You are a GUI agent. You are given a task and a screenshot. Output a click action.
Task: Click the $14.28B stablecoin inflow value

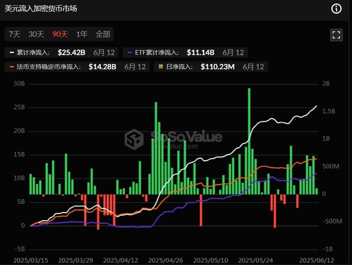tap(102, 67)
